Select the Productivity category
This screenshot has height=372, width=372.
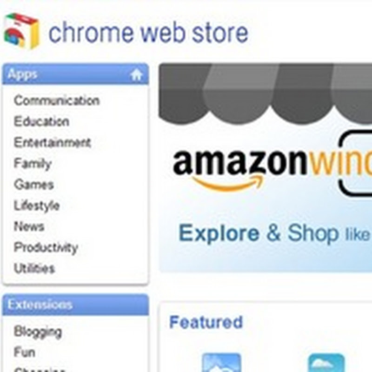pos(46,248)
